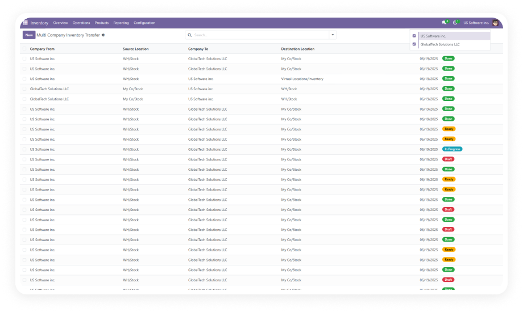This screenshot has width=523, height=312.
Task: Open the apps grid home menu icon
Action: (x=26, y=23)
